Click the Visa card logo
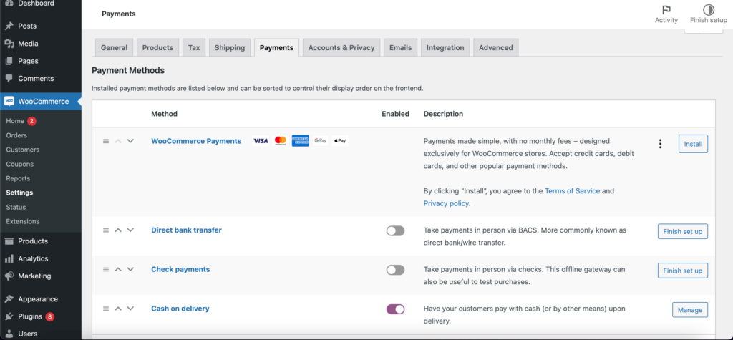The width and height of the screenshot is (733, 340). pyautogui.click(x=261, y=141)
